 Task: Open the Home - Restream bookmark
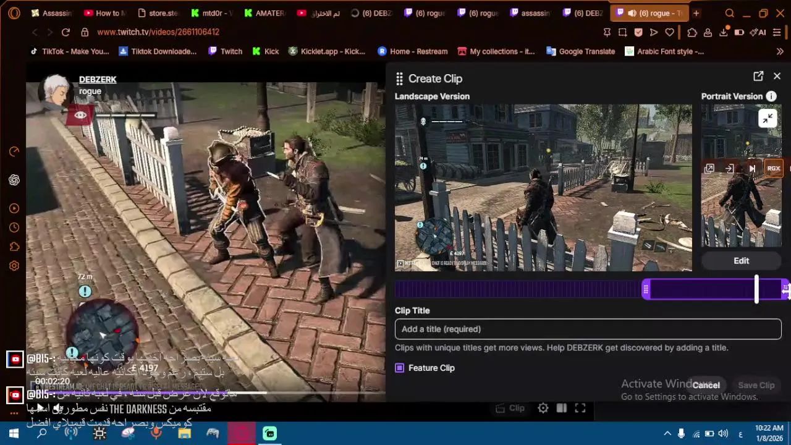[412, 51]
